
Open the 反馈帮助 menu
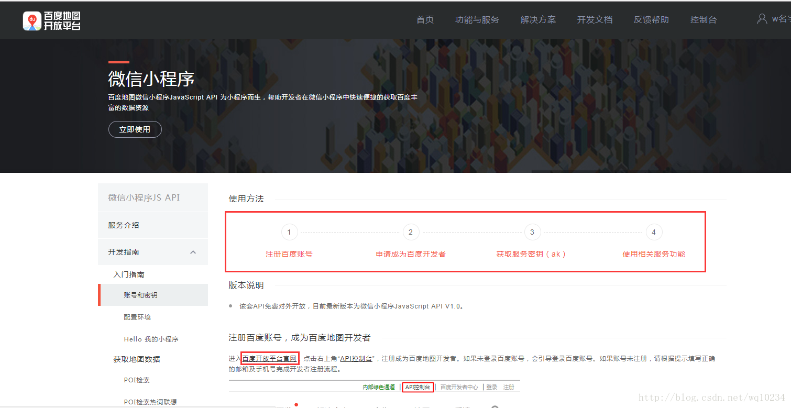click(652, 20)
